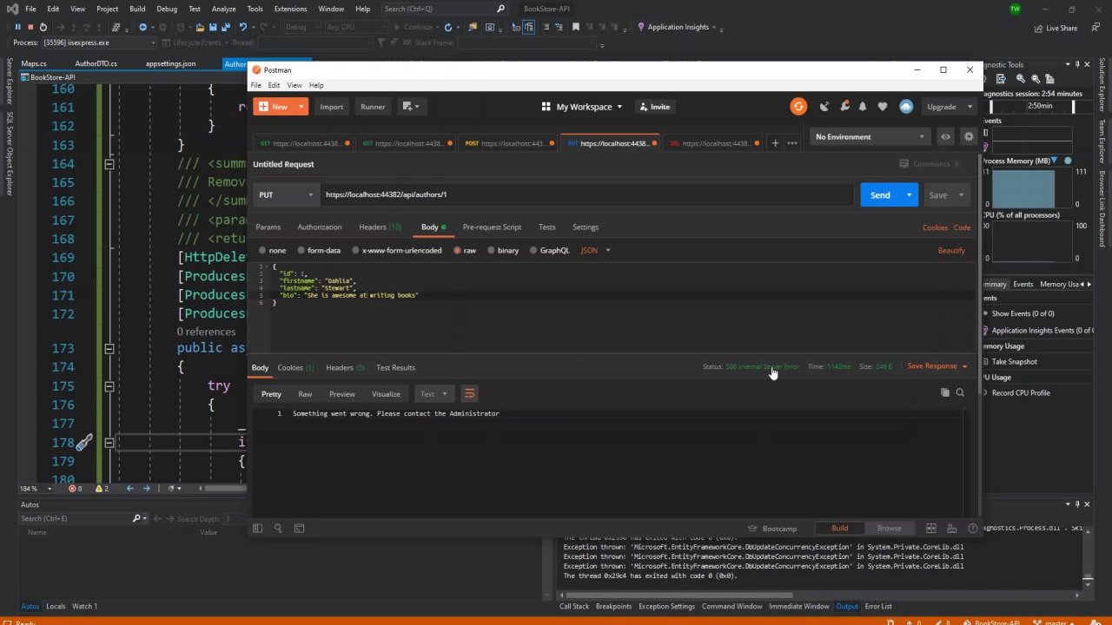Click the request URL input field
The image size is (1112, 625).
tap(586, 194)
